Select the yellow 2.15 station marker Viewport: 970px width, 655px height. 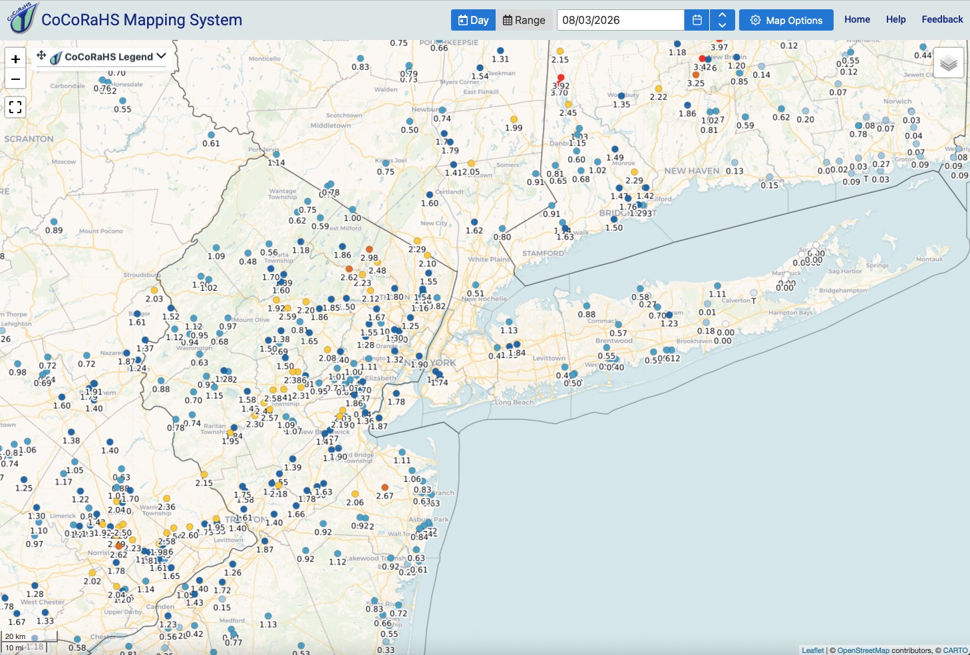(x=560, y=51)
